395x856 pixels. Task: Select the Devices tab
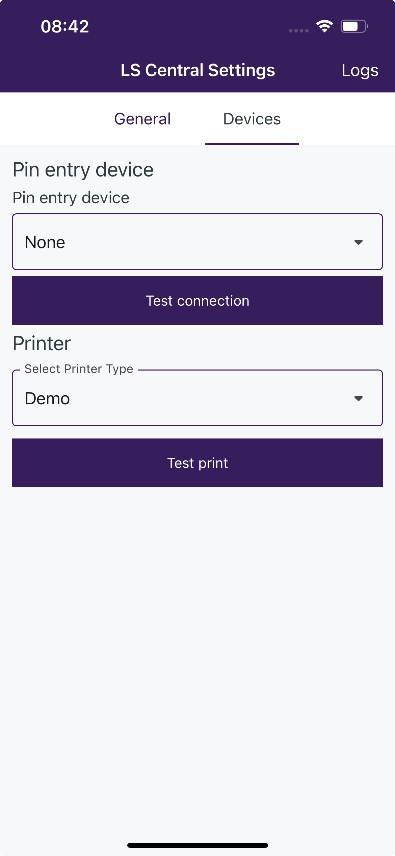[x=252, y=119]
